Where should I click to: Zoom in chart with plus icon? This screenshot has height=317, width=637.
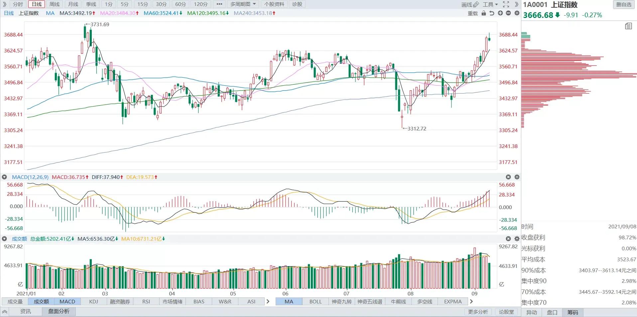[x=500, y=13]
